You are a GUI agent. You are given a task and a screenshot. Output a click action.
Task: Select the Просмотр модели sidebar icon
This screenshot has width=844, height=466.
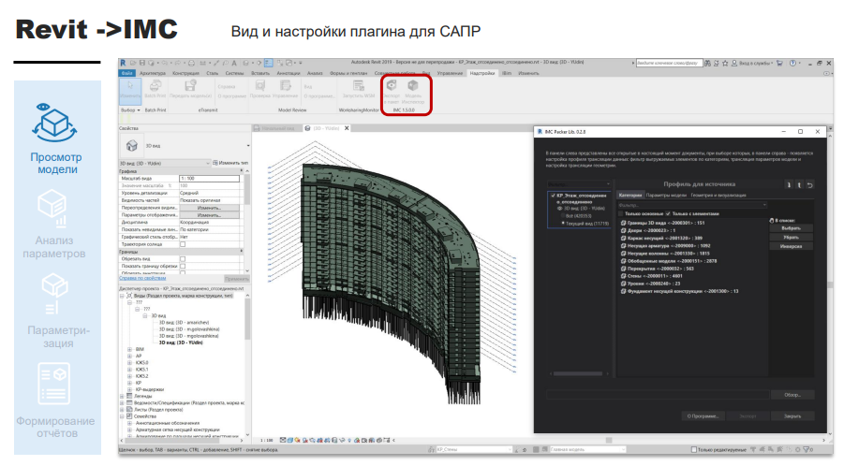(54, 122)
